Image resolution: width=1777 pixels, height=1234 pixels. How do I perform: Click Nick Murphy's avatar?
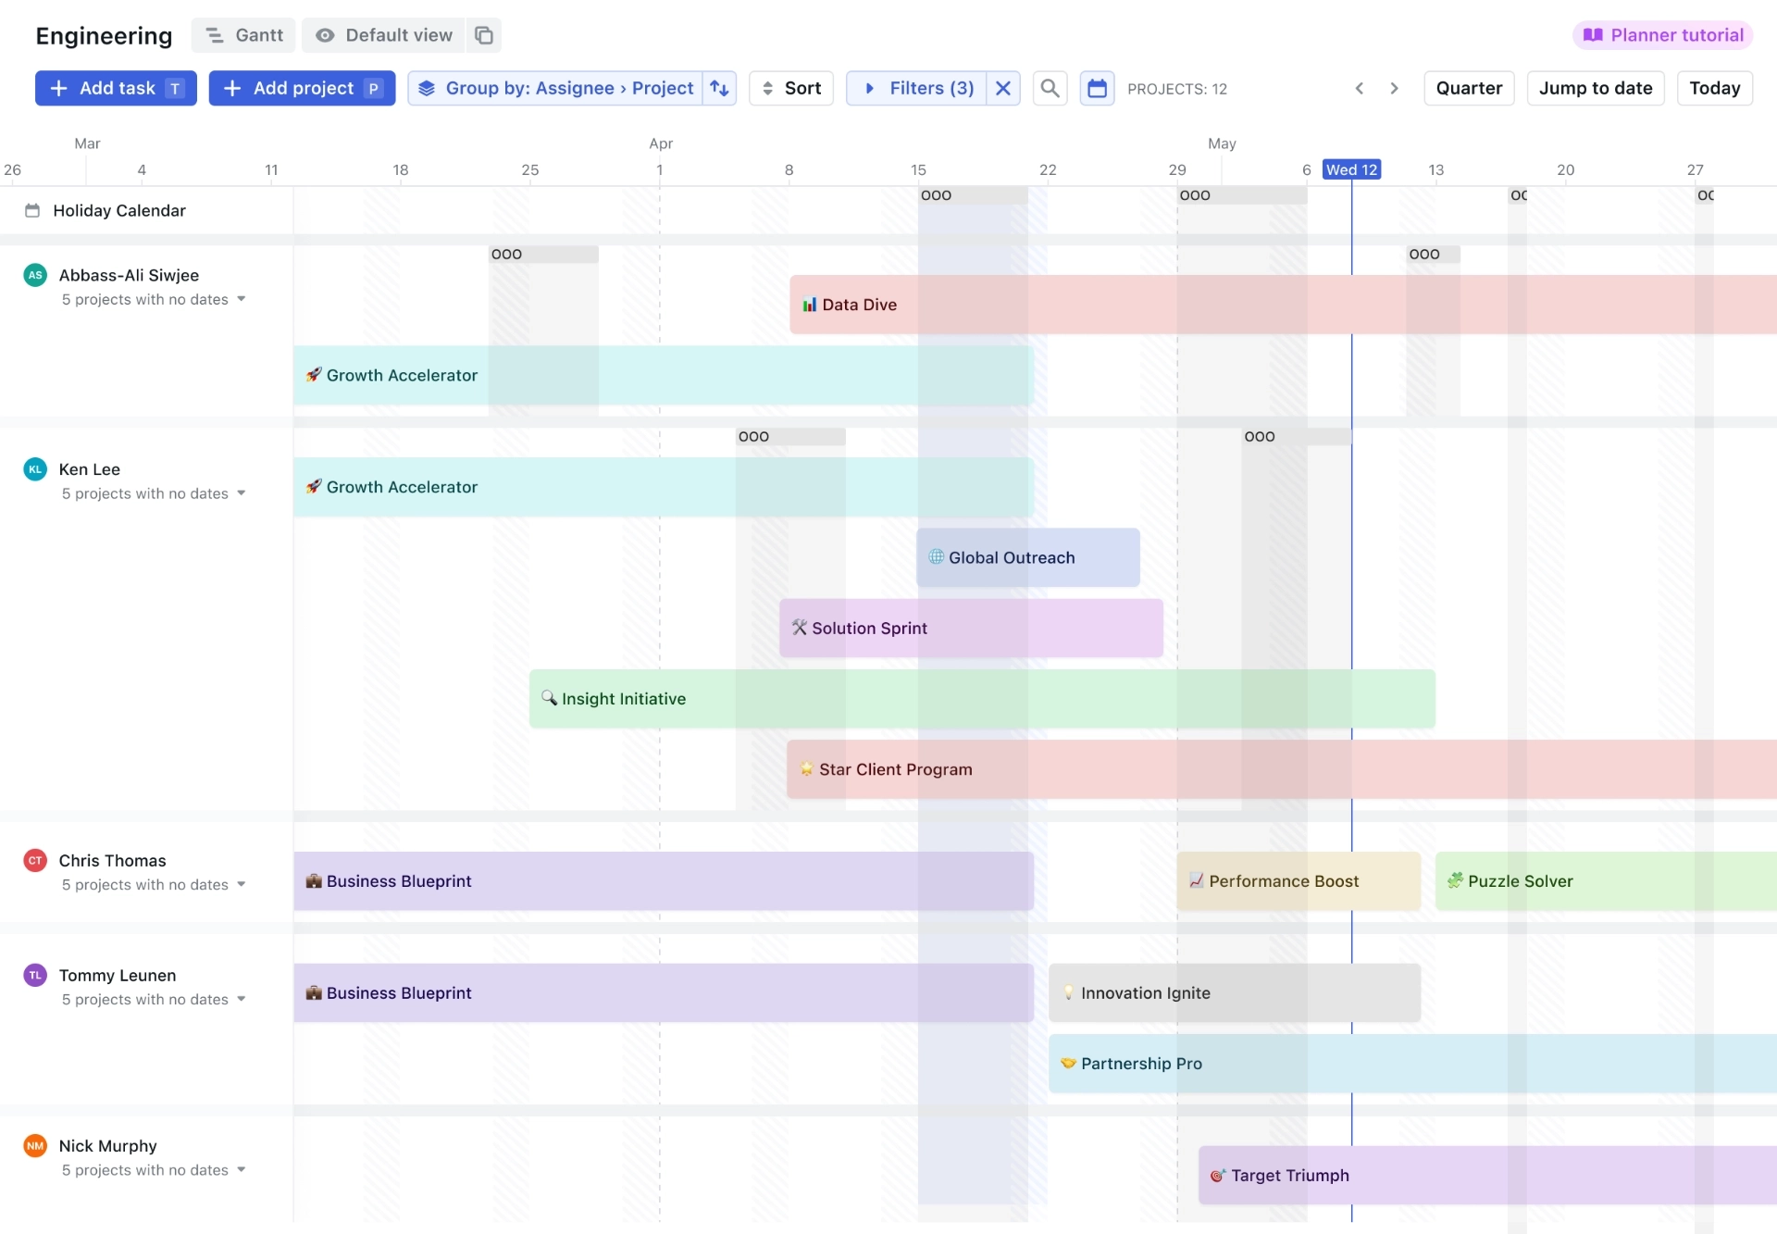click(x=34, y=1145)
